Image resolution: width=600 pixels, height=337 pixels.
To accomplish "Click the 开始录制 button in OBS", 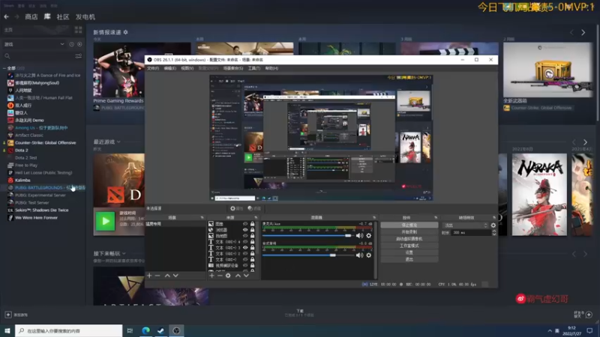I will click(409, 232).
